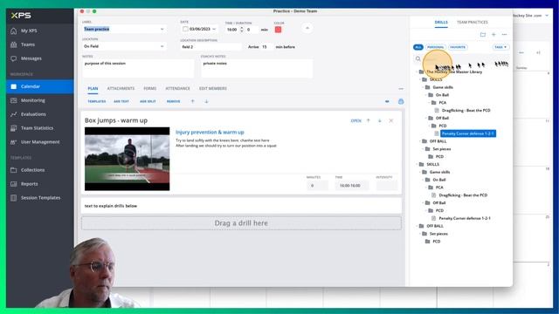Open Collections under Templates
Image resolution: width=559 pixels, height=314 pixels.
tap(32, 170)
